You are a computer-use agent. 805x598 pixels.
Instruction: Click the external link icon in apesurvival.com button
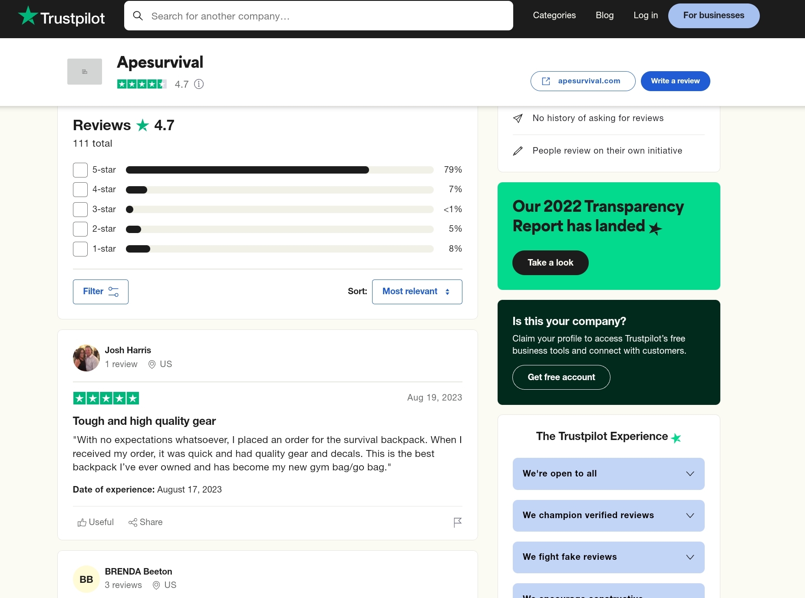pyautogui.click(x=546, y=81)
